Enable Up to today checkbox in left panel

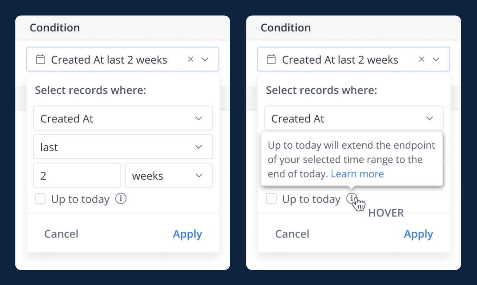coord(40,199)
